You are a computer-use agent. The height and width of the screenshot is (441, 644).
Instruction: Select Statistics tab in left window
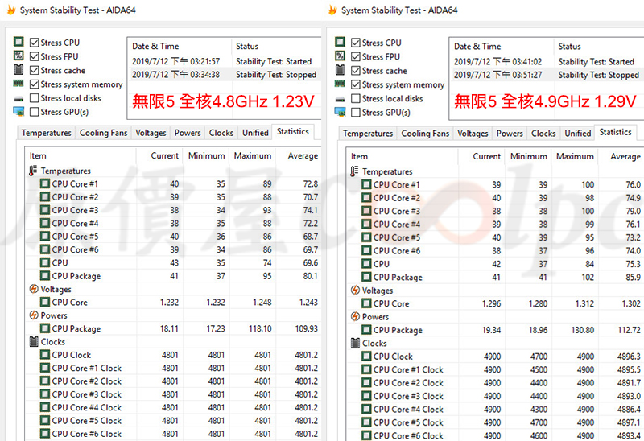point(293,131)
